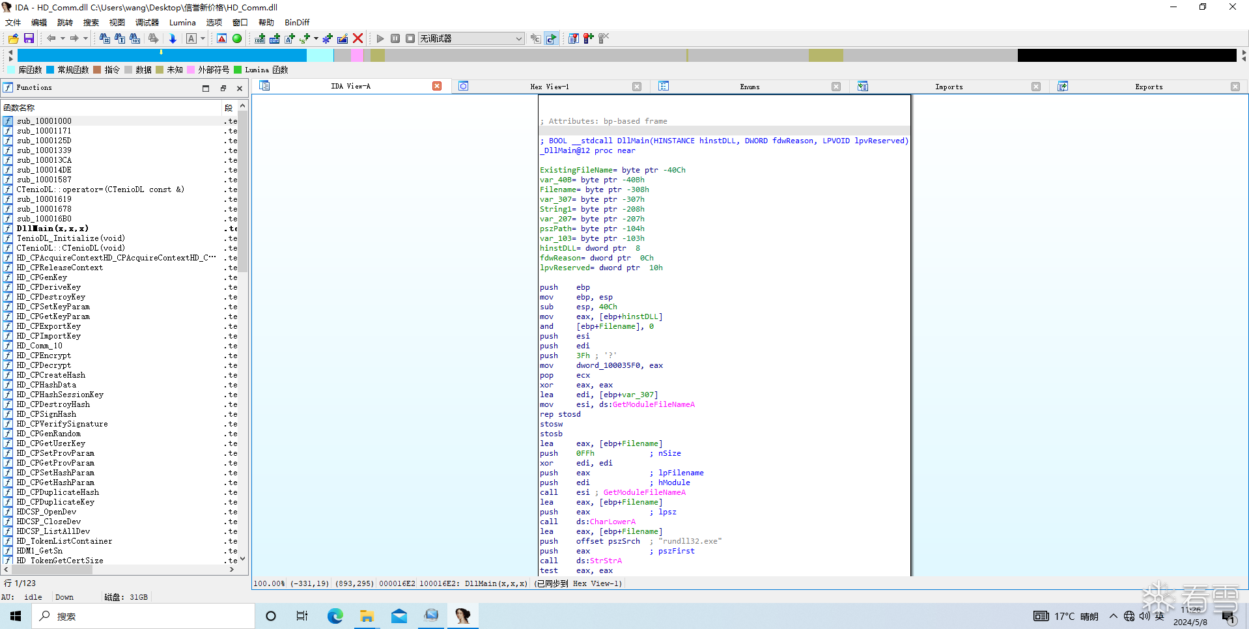Expand the dropdown beside the letter A icon
This screenshot has width=1249, height=629.
[x=203, y=38]
